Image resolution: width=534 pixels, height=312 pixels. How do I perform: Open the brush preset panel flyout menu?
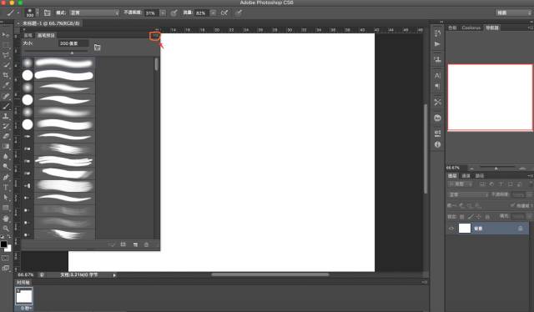[x=155, y=35]
